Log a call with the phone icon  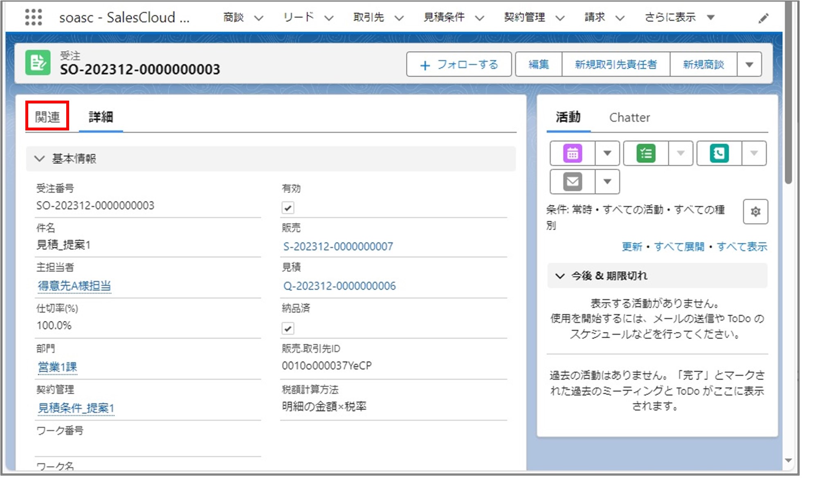pos(719,153)
